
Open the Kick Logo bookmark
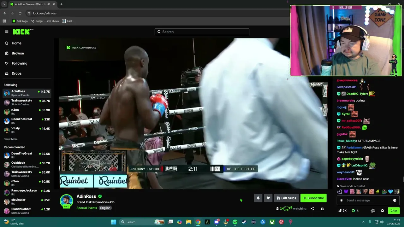coord(20,21)
